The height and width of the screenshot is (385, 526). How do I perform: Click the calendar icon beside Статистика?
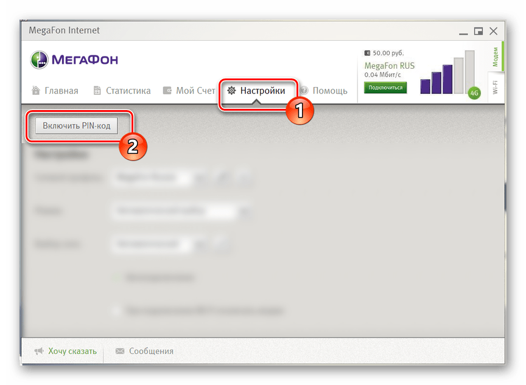(97, 91)
